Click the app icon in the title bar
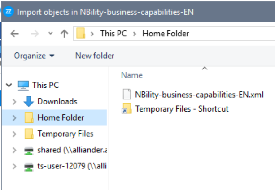 (8, 12)
